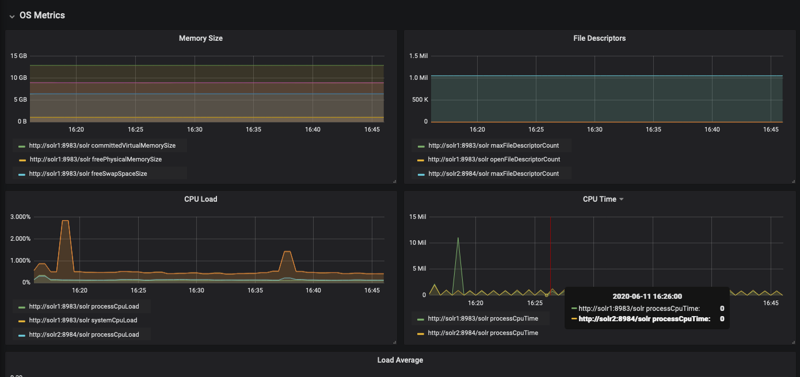Click the Load Average panel title
Screen dimensions: 800x377
pyautogui.click(x=400, y=360)
